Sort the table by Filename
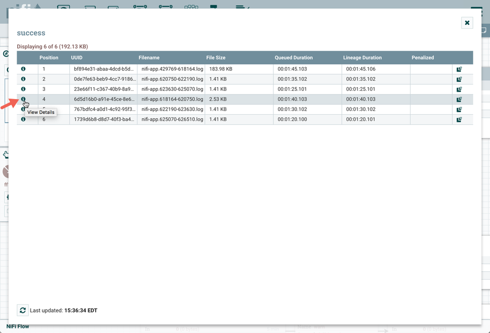 (149, 57)
